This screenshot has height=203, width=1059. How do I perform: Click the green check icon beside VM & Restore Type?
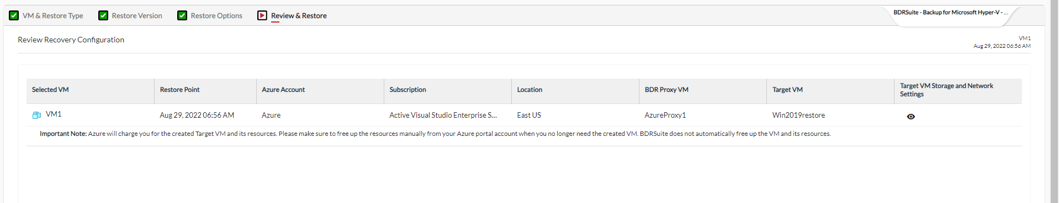(14, 15)
